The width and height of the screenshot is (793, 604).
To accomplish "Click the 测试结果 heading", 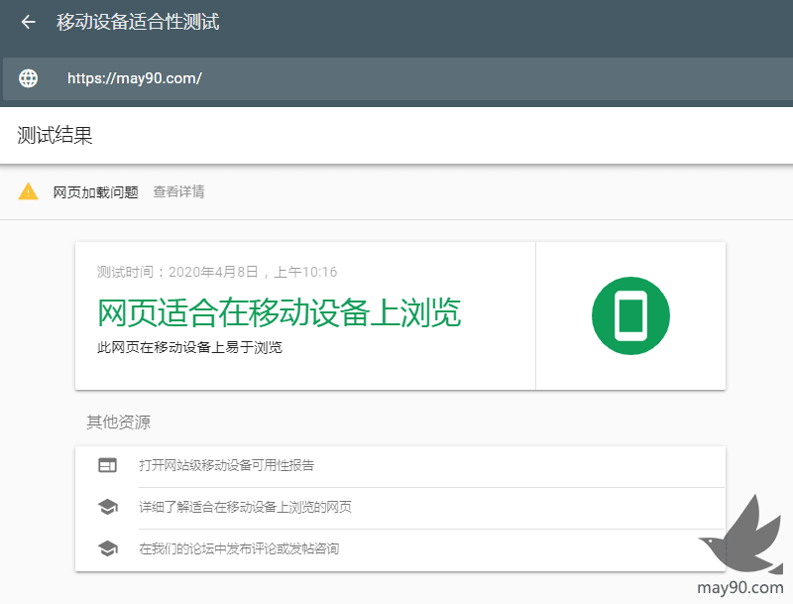I will [55, 135].
